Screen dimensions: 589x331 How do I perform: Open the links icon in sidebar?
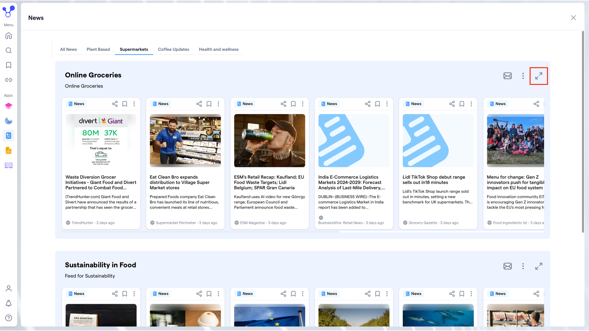(x=9, y=80)
